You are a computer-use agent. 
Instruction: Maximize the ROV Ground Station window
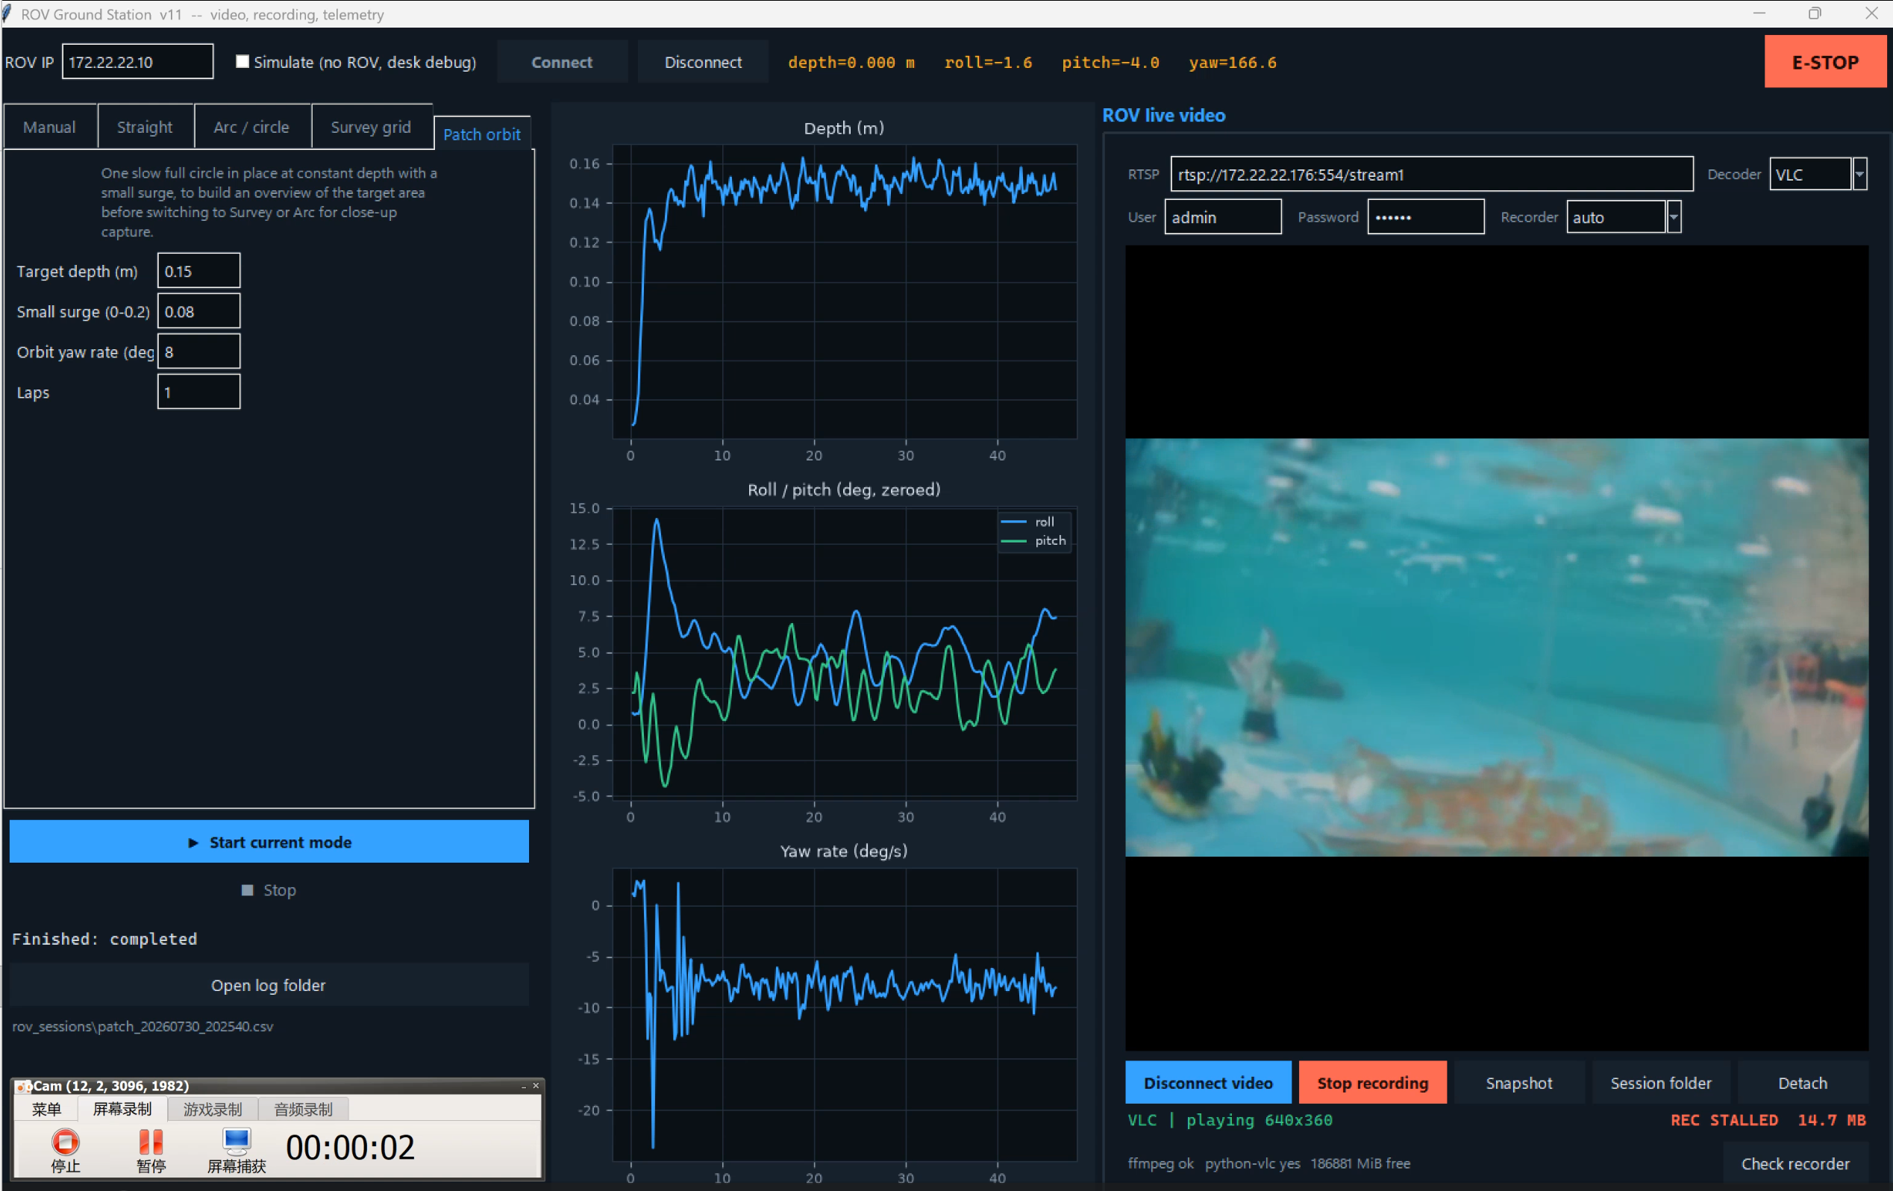pos(1815,13)
